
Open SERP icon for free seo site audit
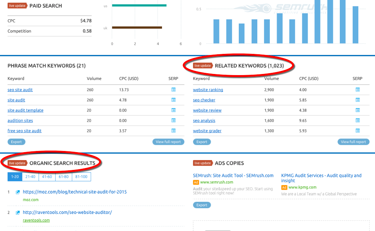173,131
